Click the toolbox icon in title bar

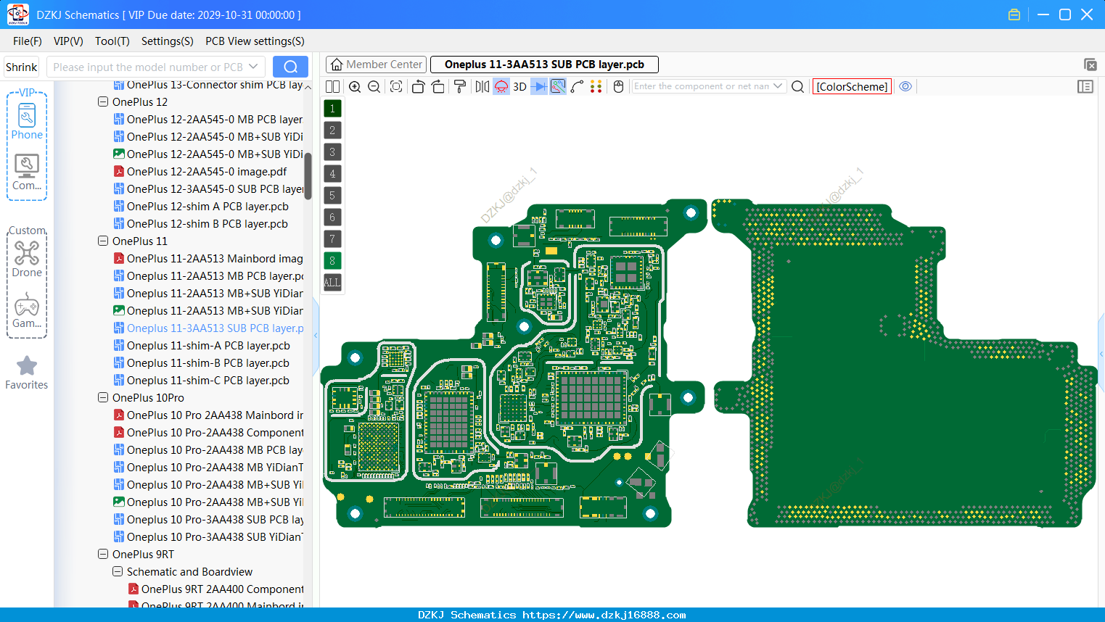(x=1014, y=14)
